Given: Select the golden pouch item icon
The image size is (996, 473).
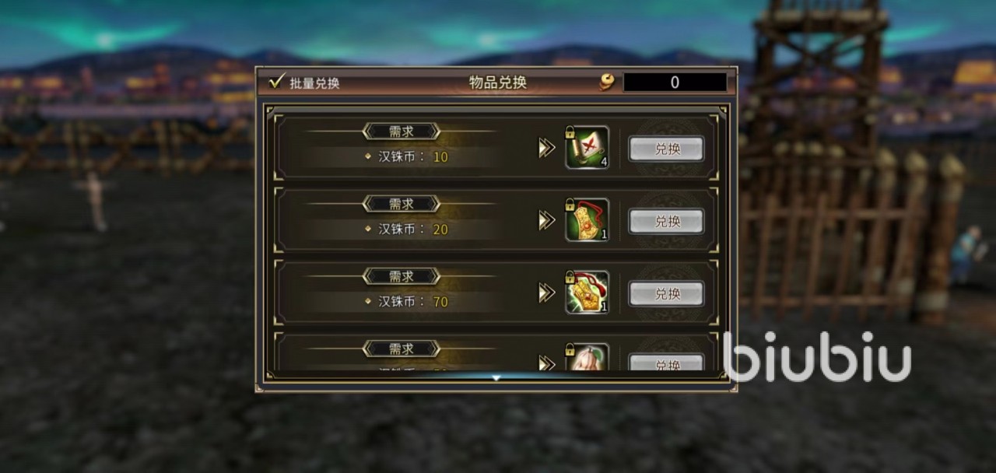Looking at the screenshot, I should (x=587, y=293).
